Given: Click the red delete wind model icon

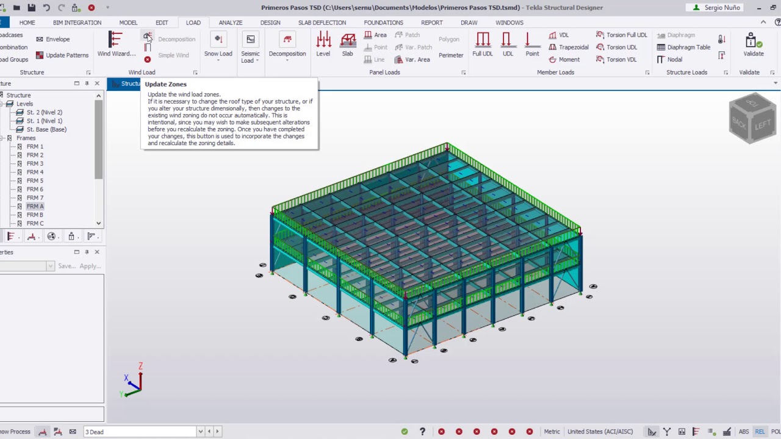Looking at the screenshot, I should pyautogui.click(x=147, y=59).
